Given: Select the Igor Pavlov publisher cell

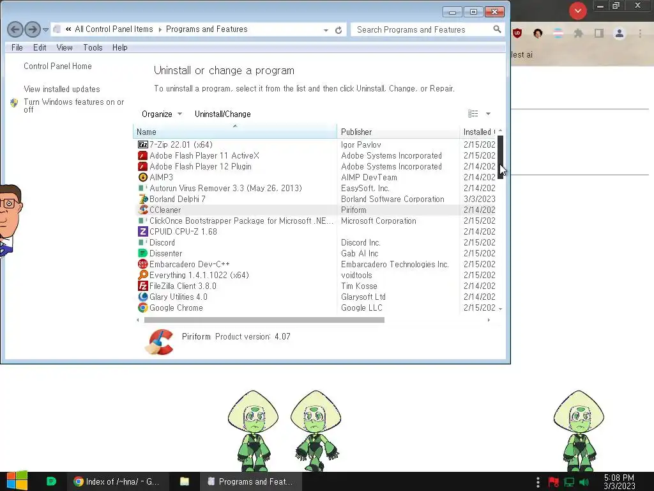Looking at the screenshot, I should [x=361, y=144].
